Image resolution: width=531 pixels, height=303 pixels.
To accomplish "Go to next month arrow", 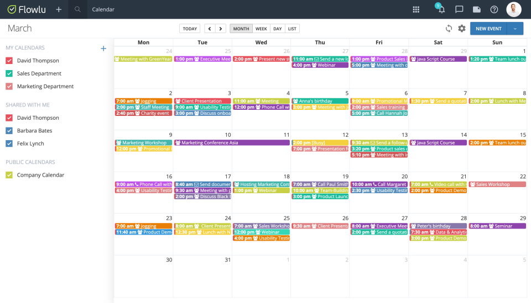I will 221,29.
